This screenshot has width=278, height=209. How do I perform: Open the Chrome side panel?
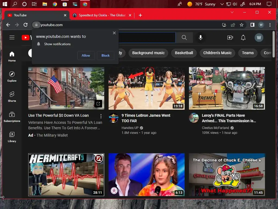252,25
